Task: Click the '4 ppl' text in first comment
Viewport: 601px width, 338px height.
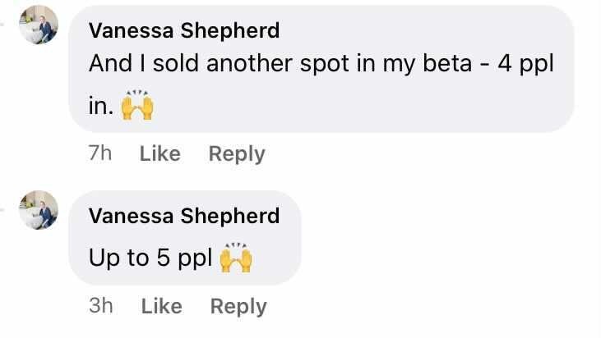Action: click(525, 65)
